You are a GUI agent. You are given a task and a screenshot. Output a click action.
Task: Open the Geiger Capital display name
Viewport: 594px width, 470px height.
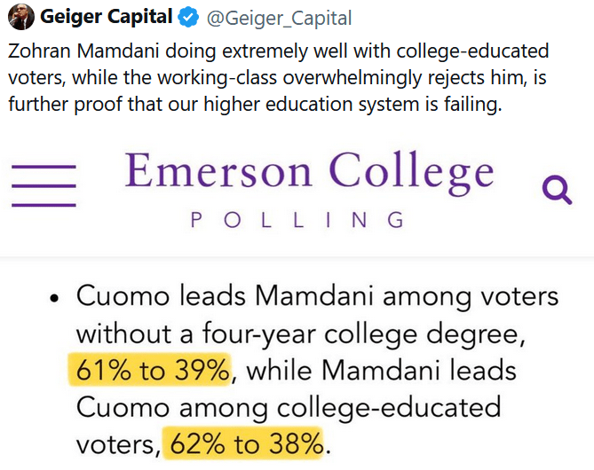(106, 17)
